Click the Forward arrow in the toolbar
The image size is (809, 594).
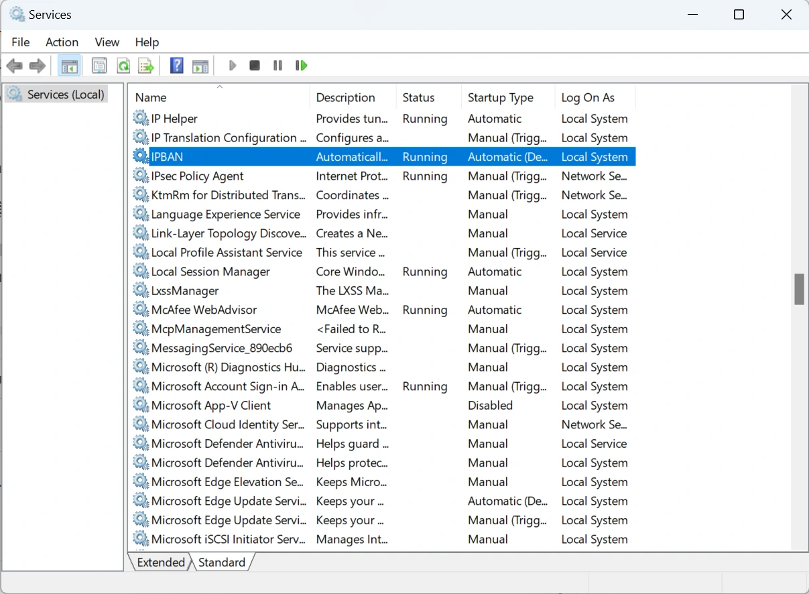click(x=38, y=66)
